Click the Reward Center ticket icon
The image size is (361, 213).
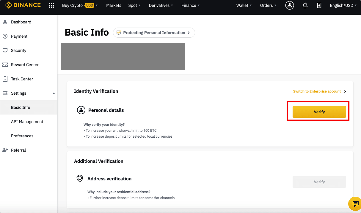pos(5,65)
